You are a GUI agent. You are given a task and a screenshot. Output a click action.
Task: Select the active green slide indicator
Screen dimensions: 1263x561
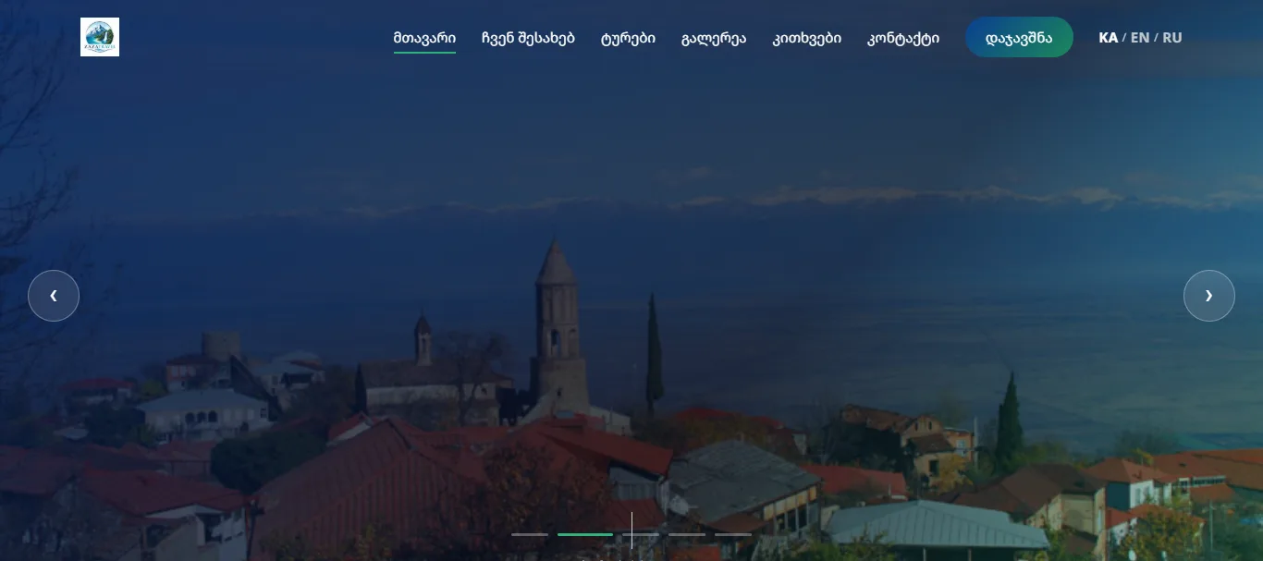(x=585, y=534)
